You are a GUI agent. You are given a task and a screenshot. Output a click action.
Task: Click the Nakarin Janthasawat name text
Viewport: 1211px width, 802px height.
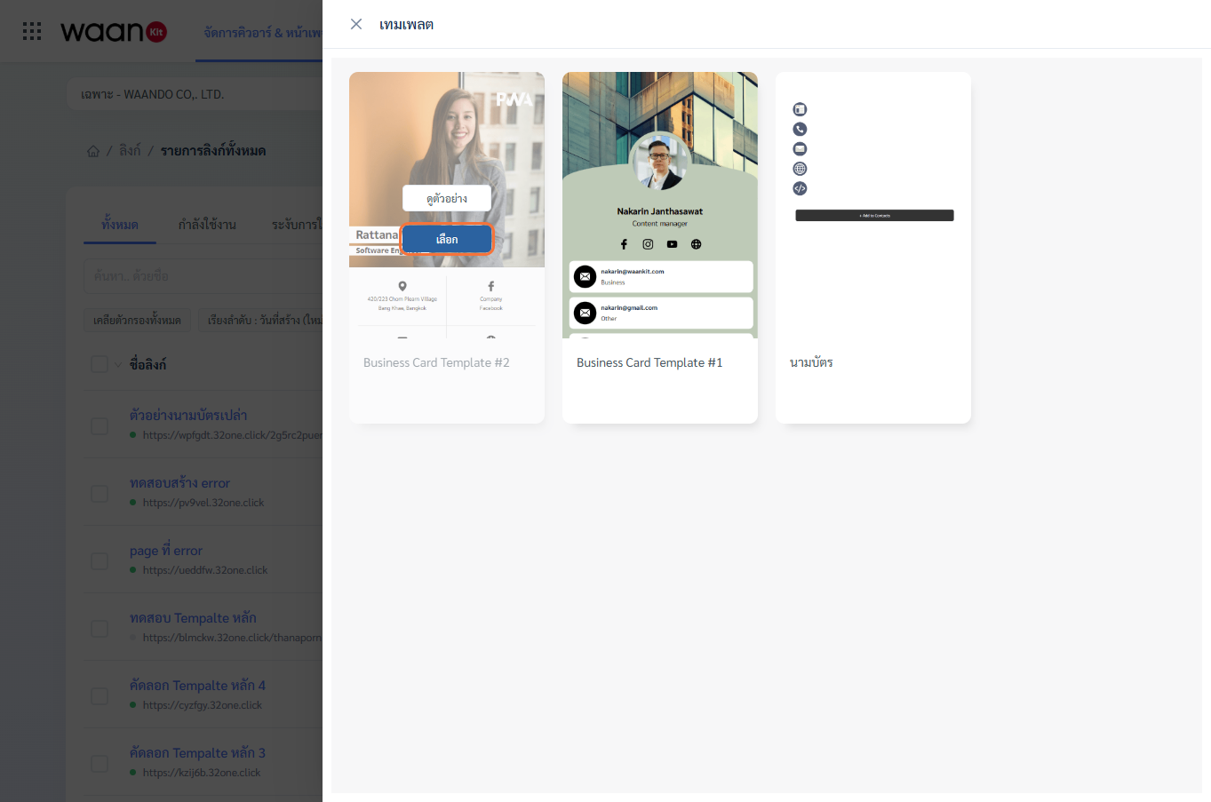tap(660, 211)
